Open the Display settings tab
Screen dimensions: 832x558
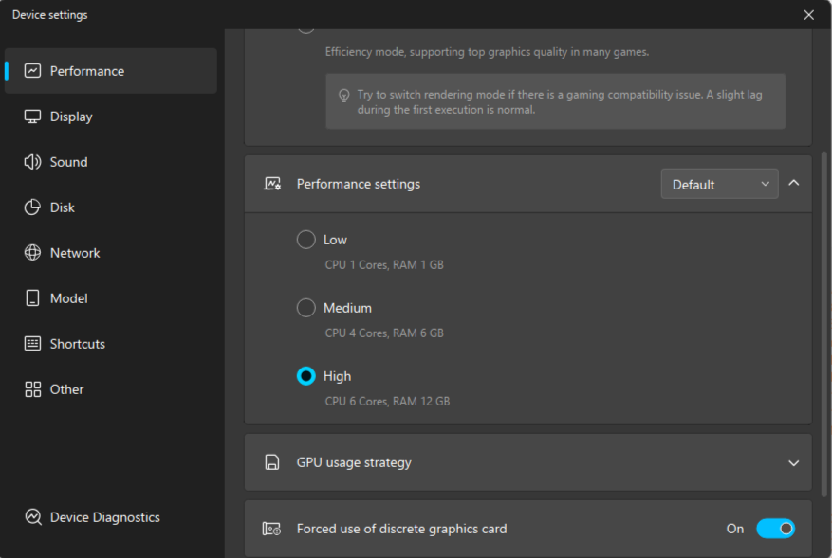(x=71, y=117)
